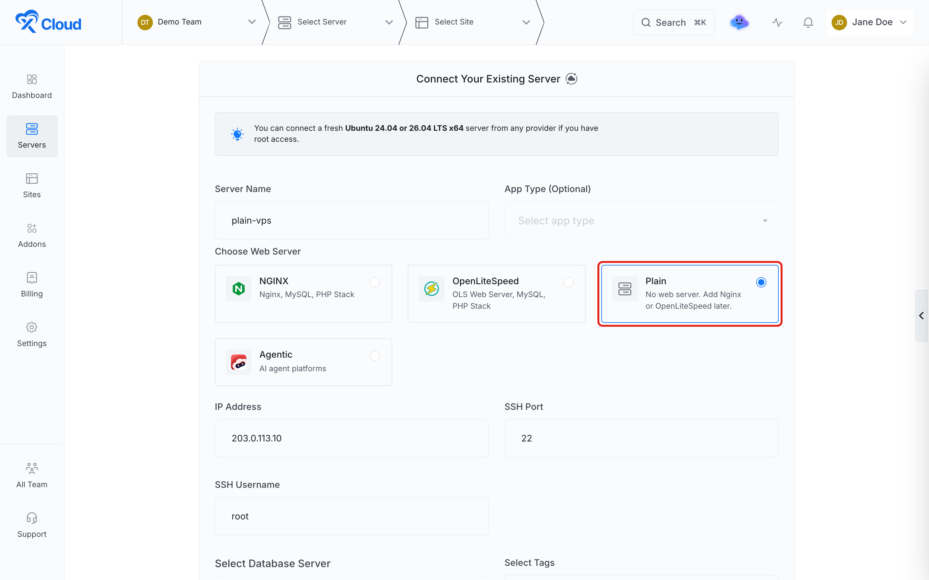Screen dimensions: 929x580
Task: Click the lightbulb tip icon
Action: click(237, 134)
